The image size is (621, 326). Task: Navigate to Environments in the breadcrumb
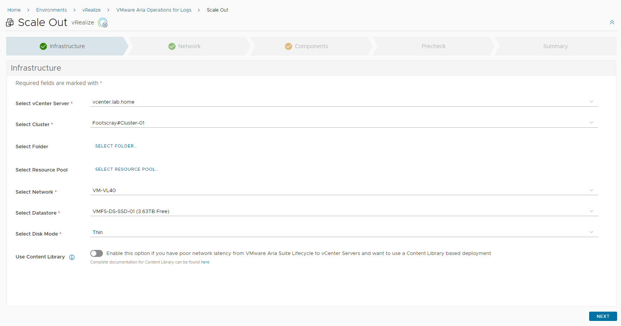coord(51,10)
